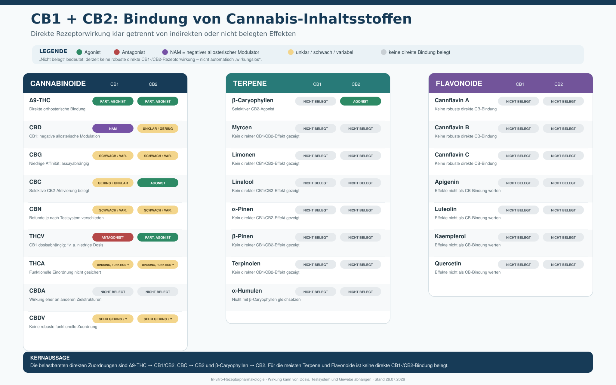This screenshot has height=385, width=616.
Task: Click 'Funktionelle Einordnung nicht gesichert' under THCA
Action: point(65,273)
